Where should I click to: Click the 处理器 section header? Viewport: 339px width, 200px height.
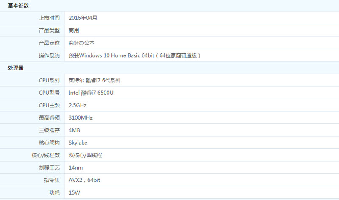coord(16,68)
